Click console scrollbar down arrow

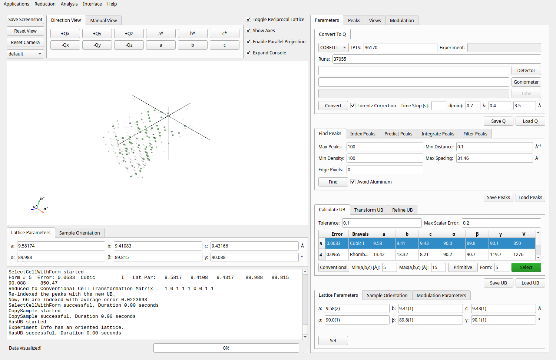tap(305, 337)
